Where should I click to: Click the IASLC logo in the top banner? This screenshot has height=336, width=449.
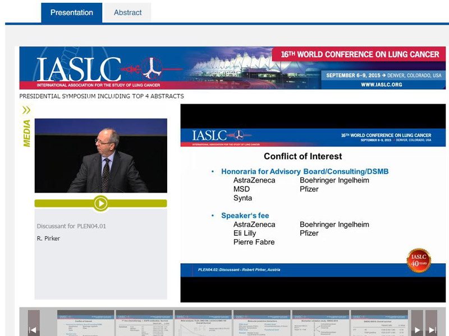point(79,69)
